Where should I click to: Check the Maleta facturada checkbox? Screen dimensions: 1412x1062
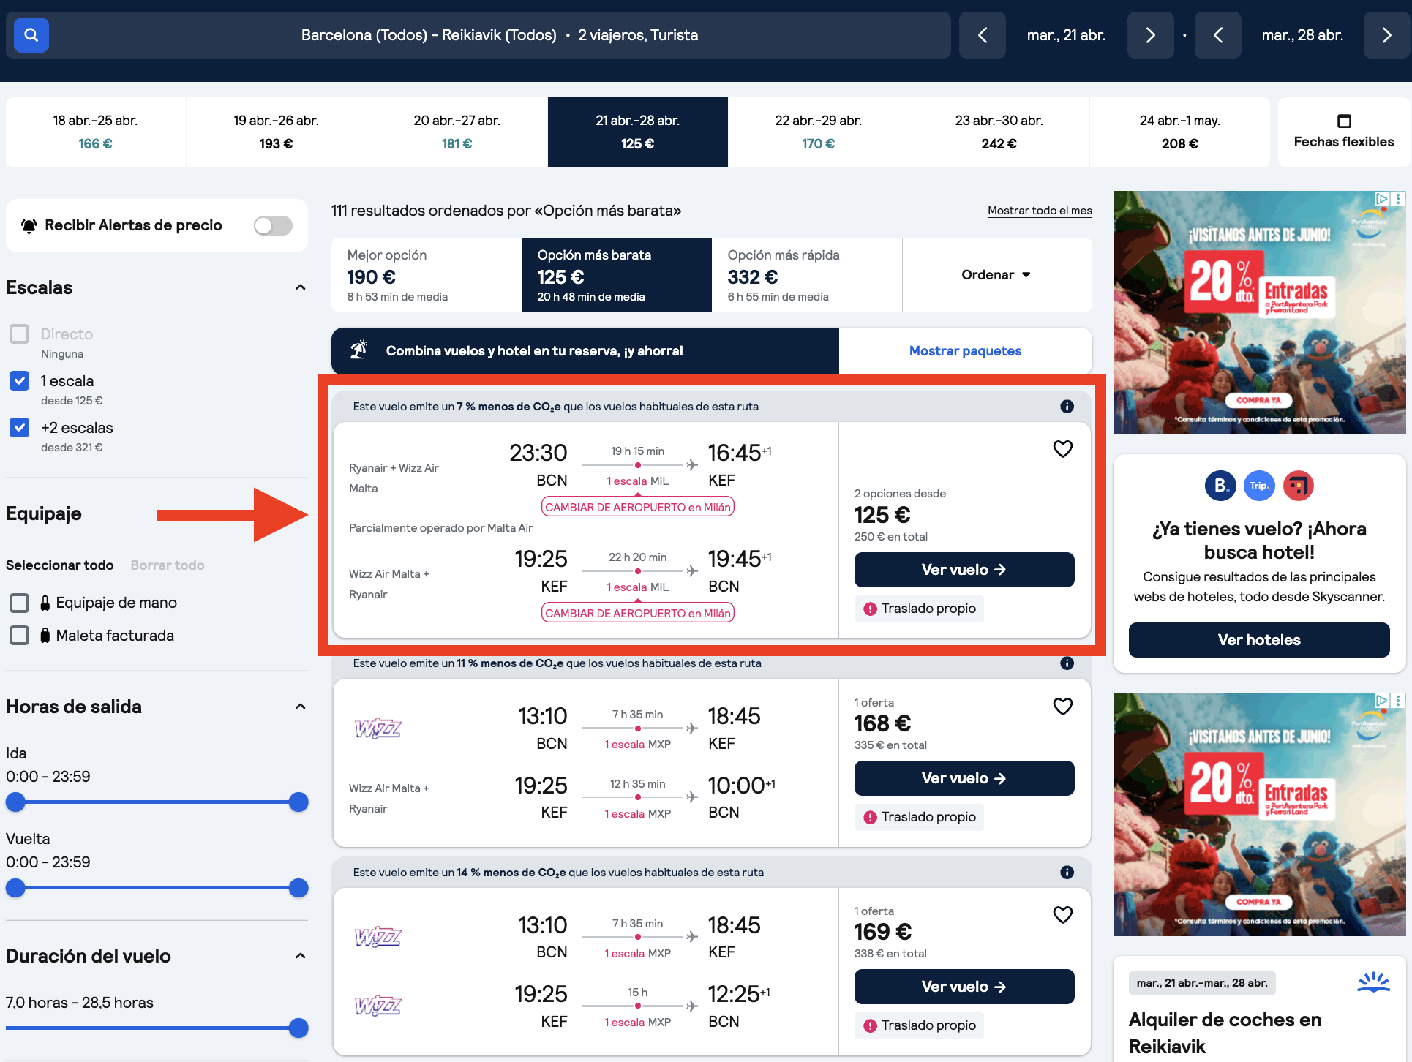[x=20, y=635]
